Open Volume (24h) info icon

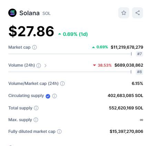[x=39, y=66]
